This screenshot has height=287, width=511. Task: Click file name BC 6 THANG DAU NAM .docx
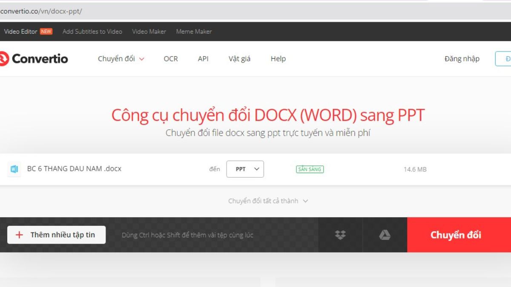pyautogui.click(x=74, y=169)
